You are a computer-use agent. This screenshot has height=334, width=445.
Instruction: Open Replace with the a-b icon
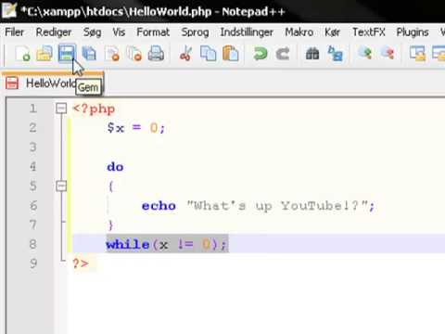[335, 54]
